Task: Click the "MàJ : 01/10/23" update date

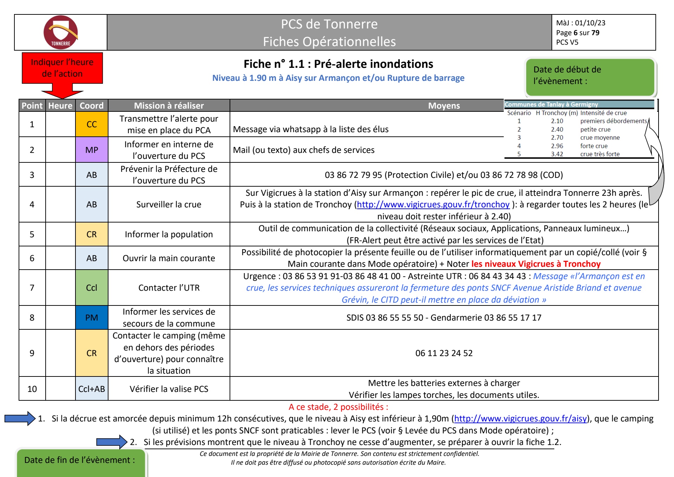Action: [x=581, y=23]
